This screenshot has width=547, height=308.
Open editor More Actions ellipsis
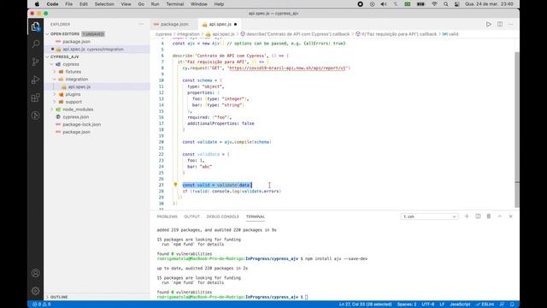[511, 24]
